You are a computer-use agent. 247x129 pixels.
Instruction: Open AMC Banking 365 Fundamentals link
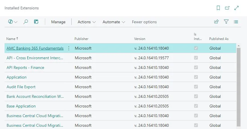[x=35, y=48]
